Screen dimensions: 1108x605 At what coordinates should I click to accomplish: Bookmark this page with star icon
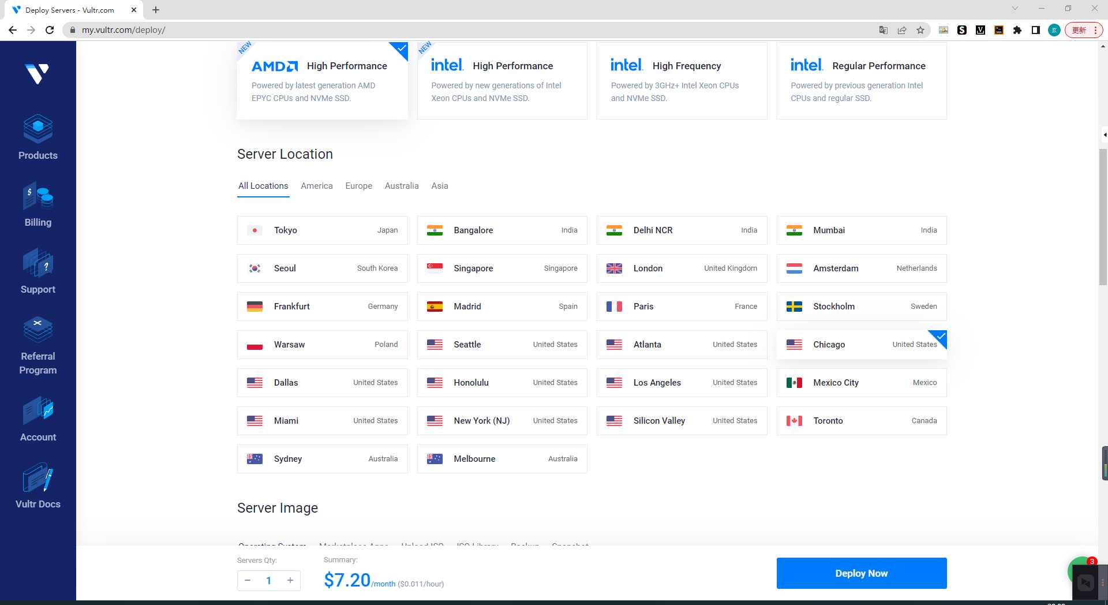pos(920,30)
